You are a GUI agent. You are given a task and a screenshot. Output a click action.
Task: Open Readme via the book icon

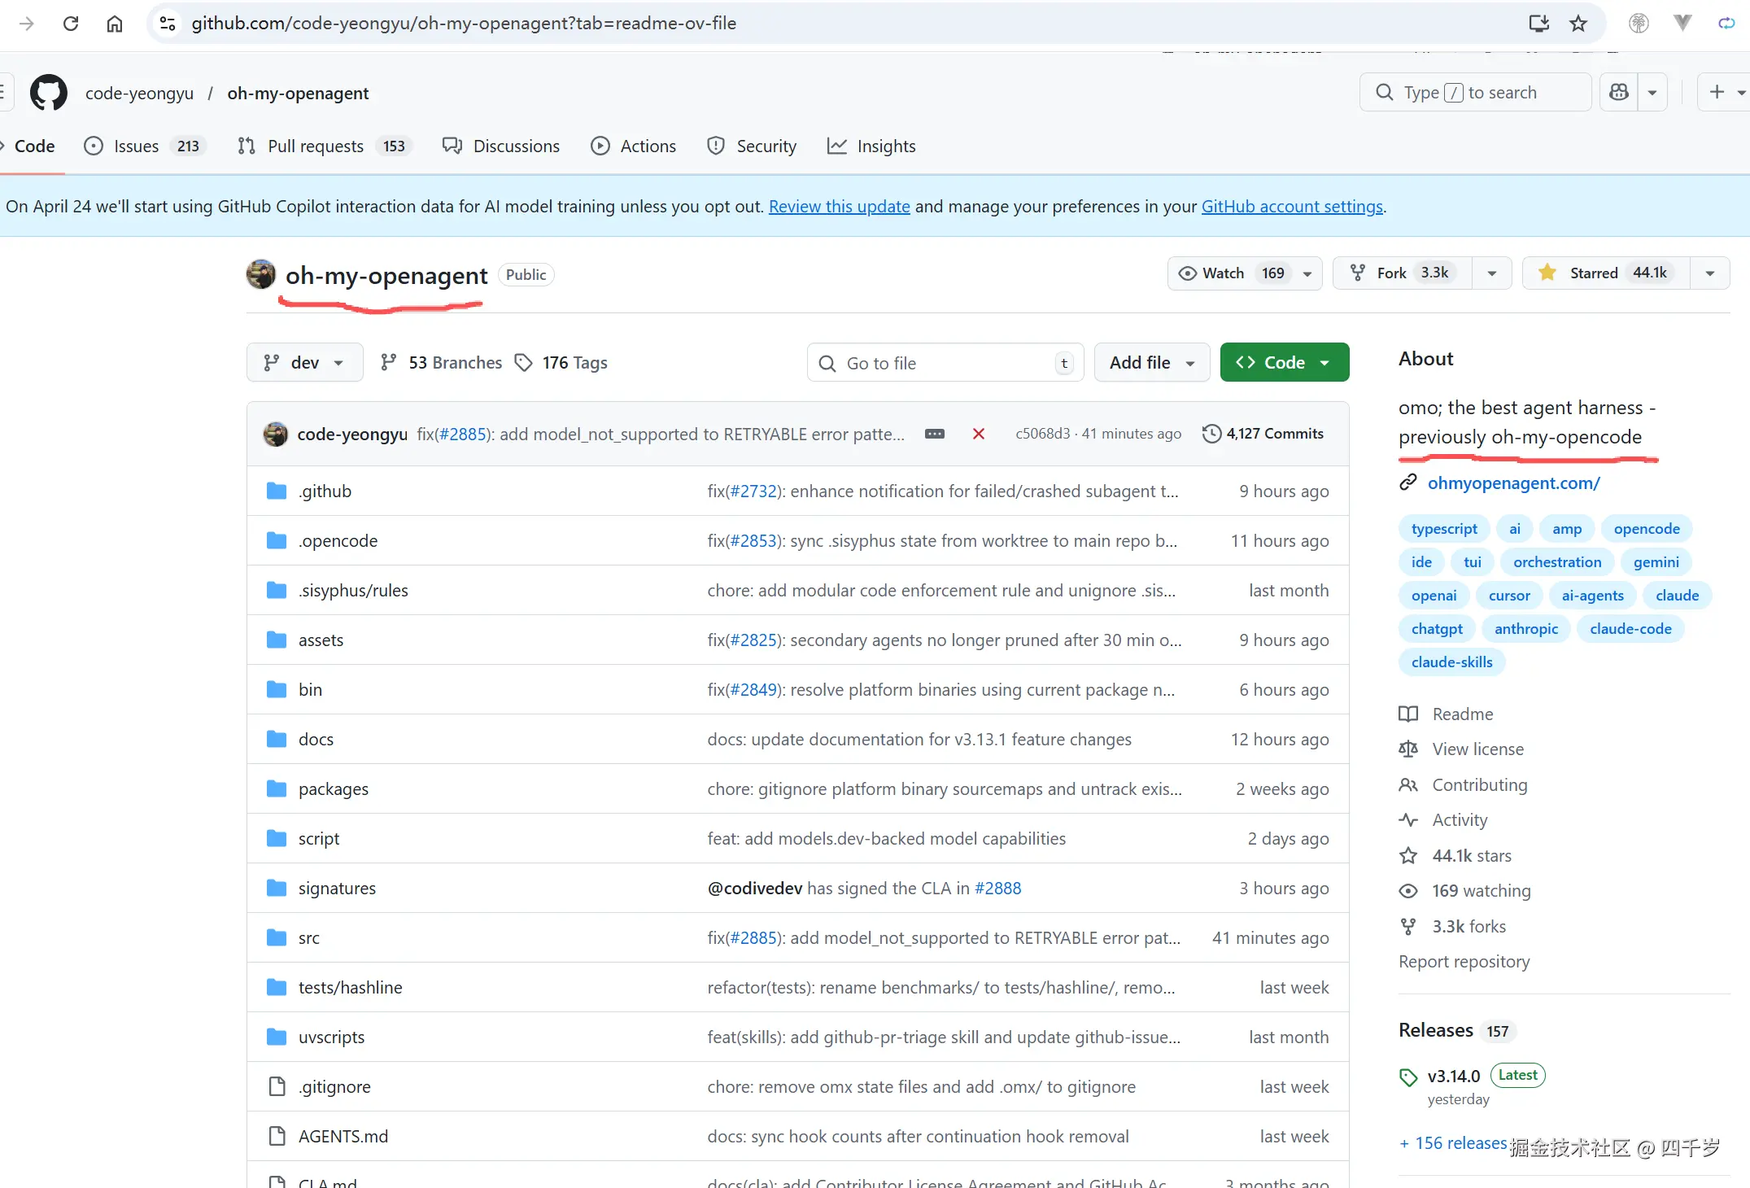pos(1408,714)
